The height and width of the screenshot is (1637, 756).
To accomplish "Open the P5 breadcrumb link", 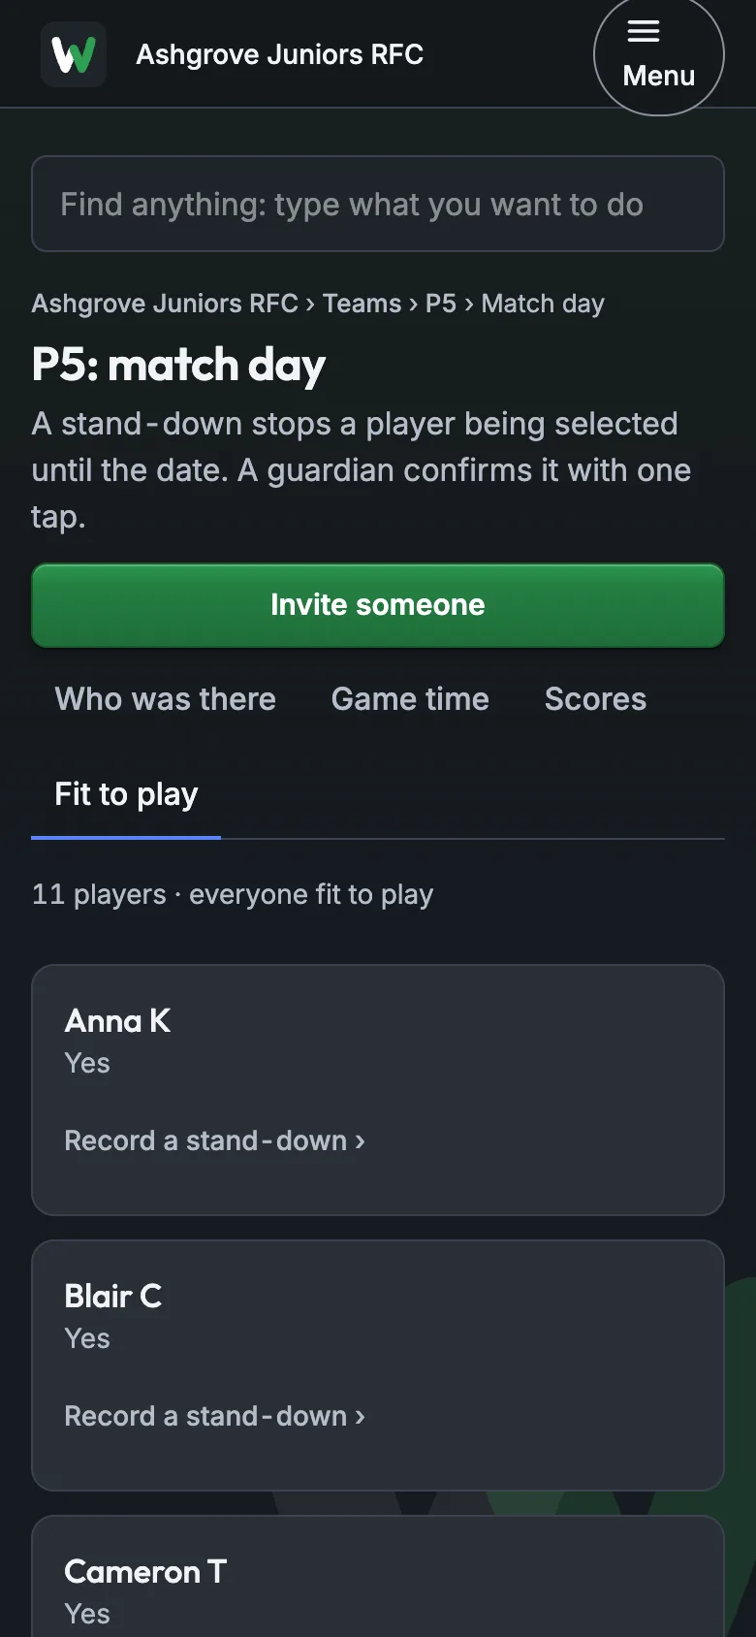I will tap(441, 304).
